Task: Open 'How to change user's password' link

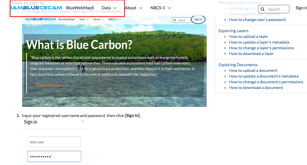Action: tap(257, 19)
